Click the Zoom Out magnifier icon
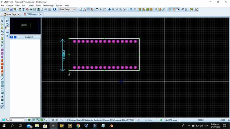 click(117, 9)
